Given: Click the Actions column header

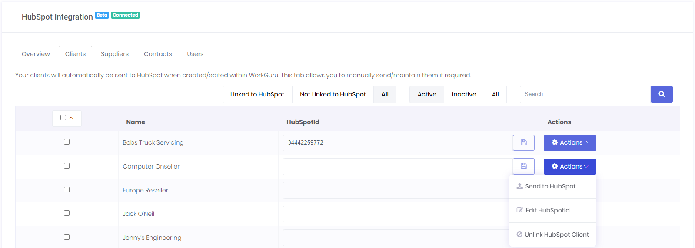Looking at the screenshot, I should click(x=559, y=122).
